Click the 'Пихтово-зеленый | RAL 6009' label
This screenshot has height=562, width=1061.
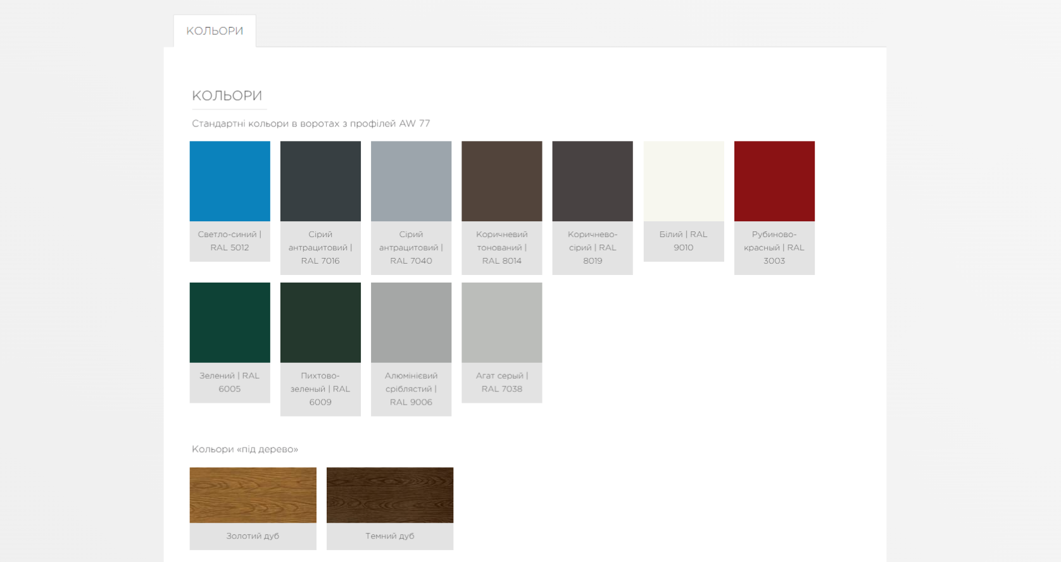pos(320,389)
